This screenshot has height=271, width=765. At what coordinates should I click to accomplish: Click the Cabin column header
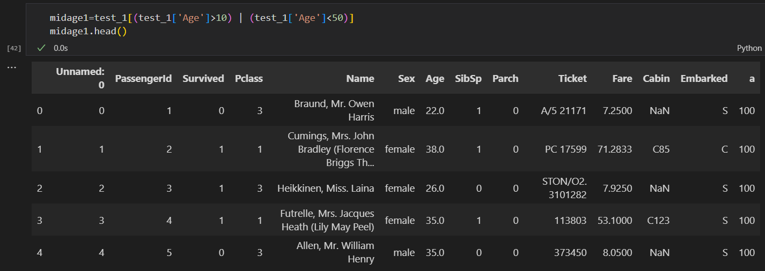(x=656, y=79)
